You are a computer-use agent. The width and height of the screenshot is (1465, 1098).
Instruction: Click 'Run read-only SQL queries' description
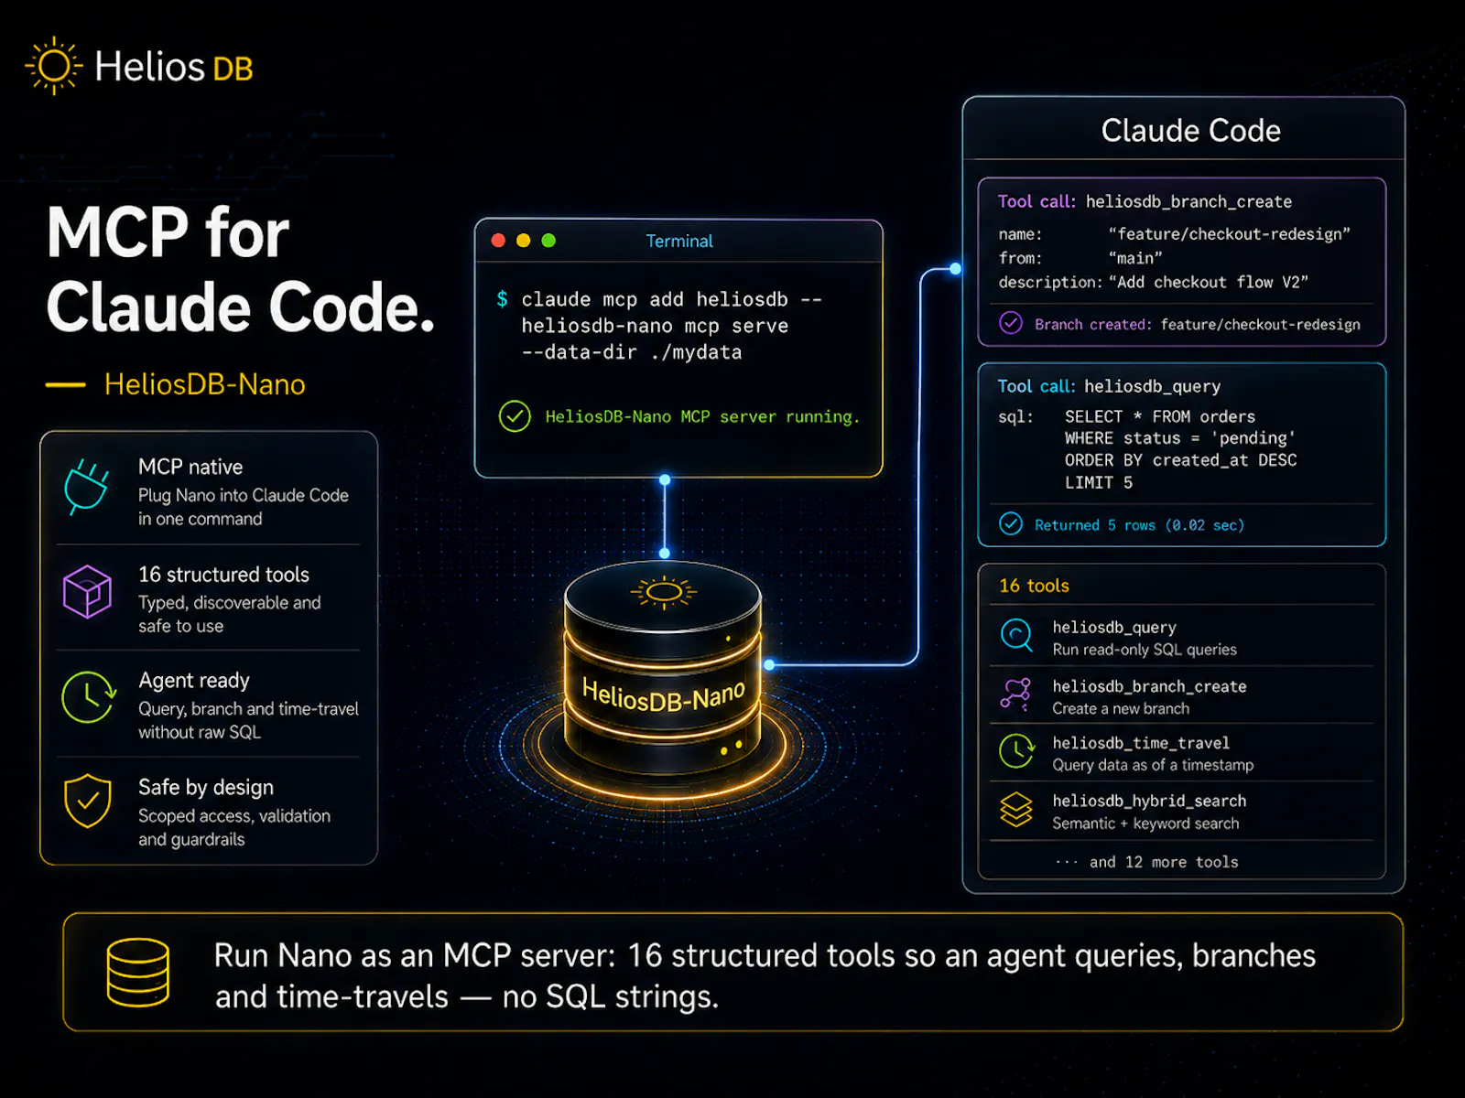[1145, 650]
